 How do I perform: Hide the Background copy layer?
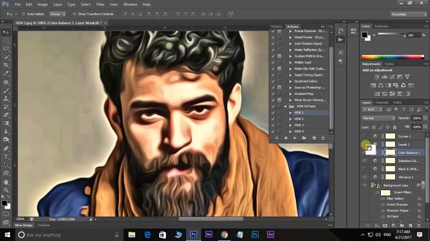[364, 185]
